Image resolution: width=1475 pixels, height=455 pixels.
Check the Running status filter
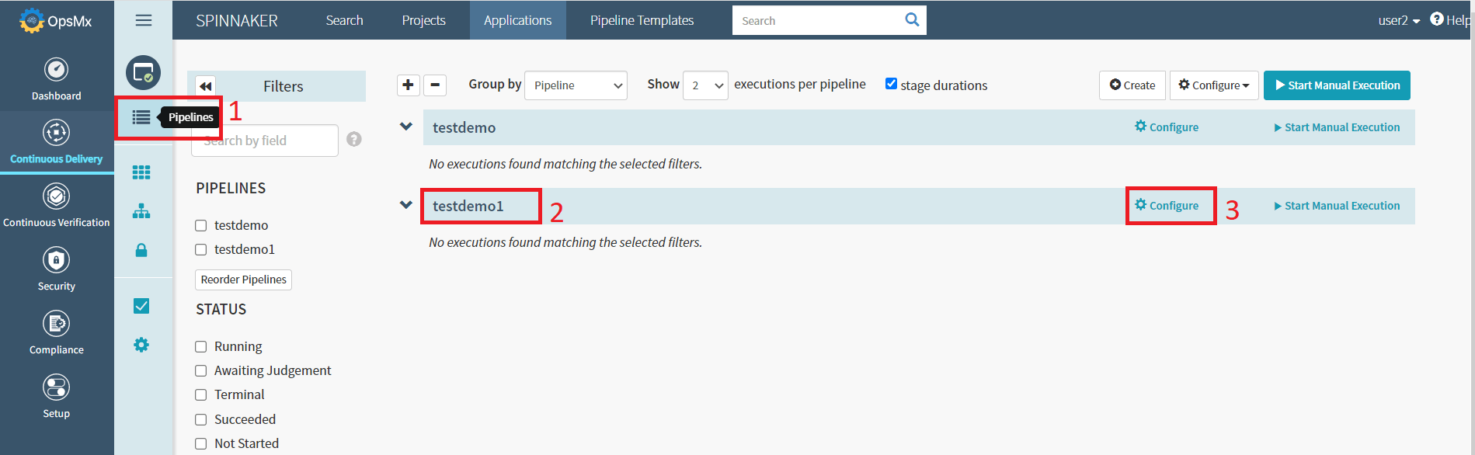click(x=200, y=346)
